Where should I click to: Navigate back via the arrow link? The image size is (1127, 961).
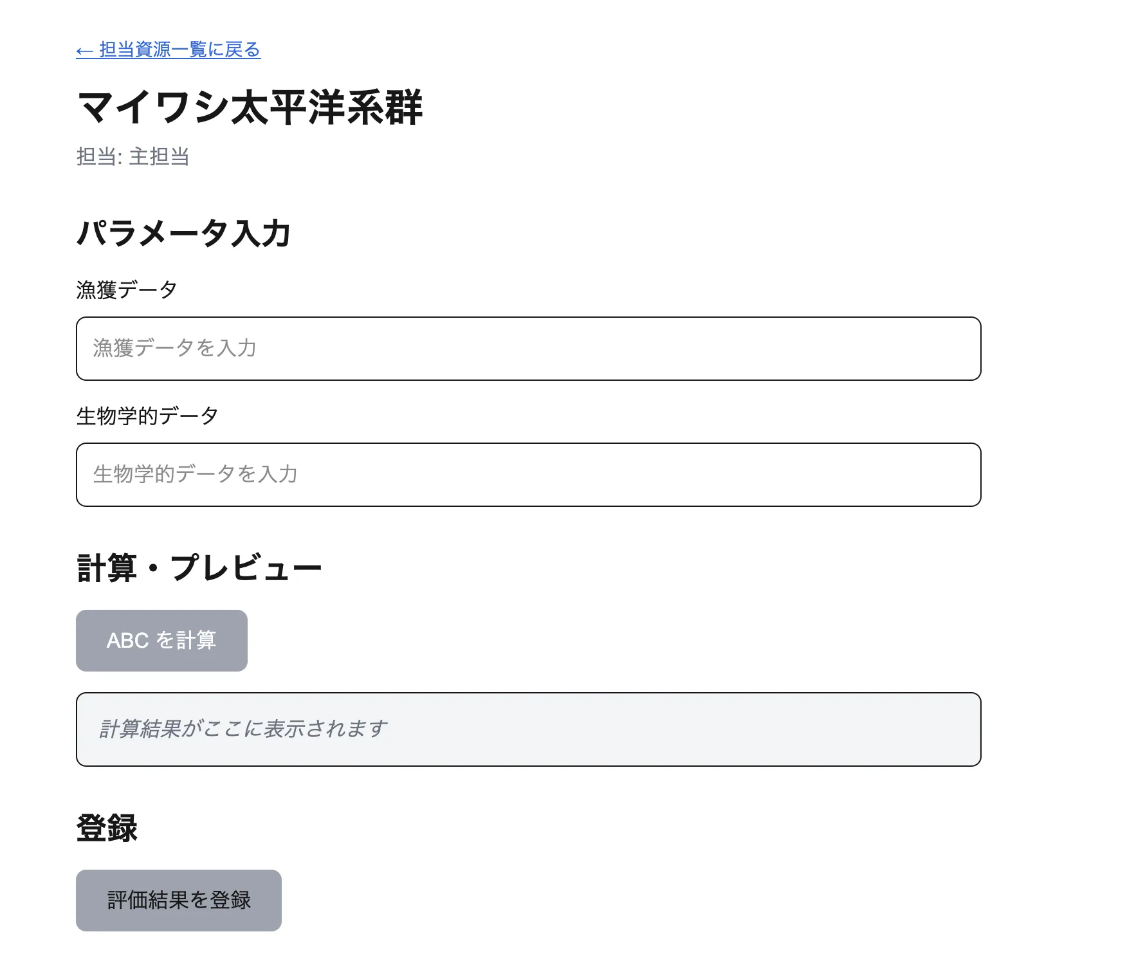[169, 49]
